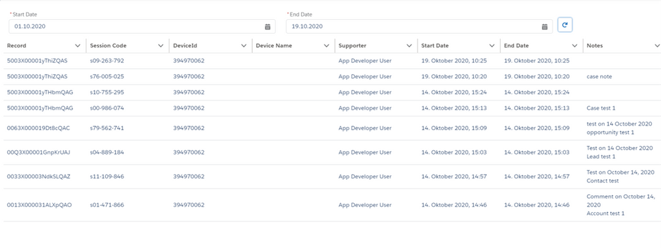Click the Record column header label
The height and width of the screenshot is (248, 661).
[17, 46]
